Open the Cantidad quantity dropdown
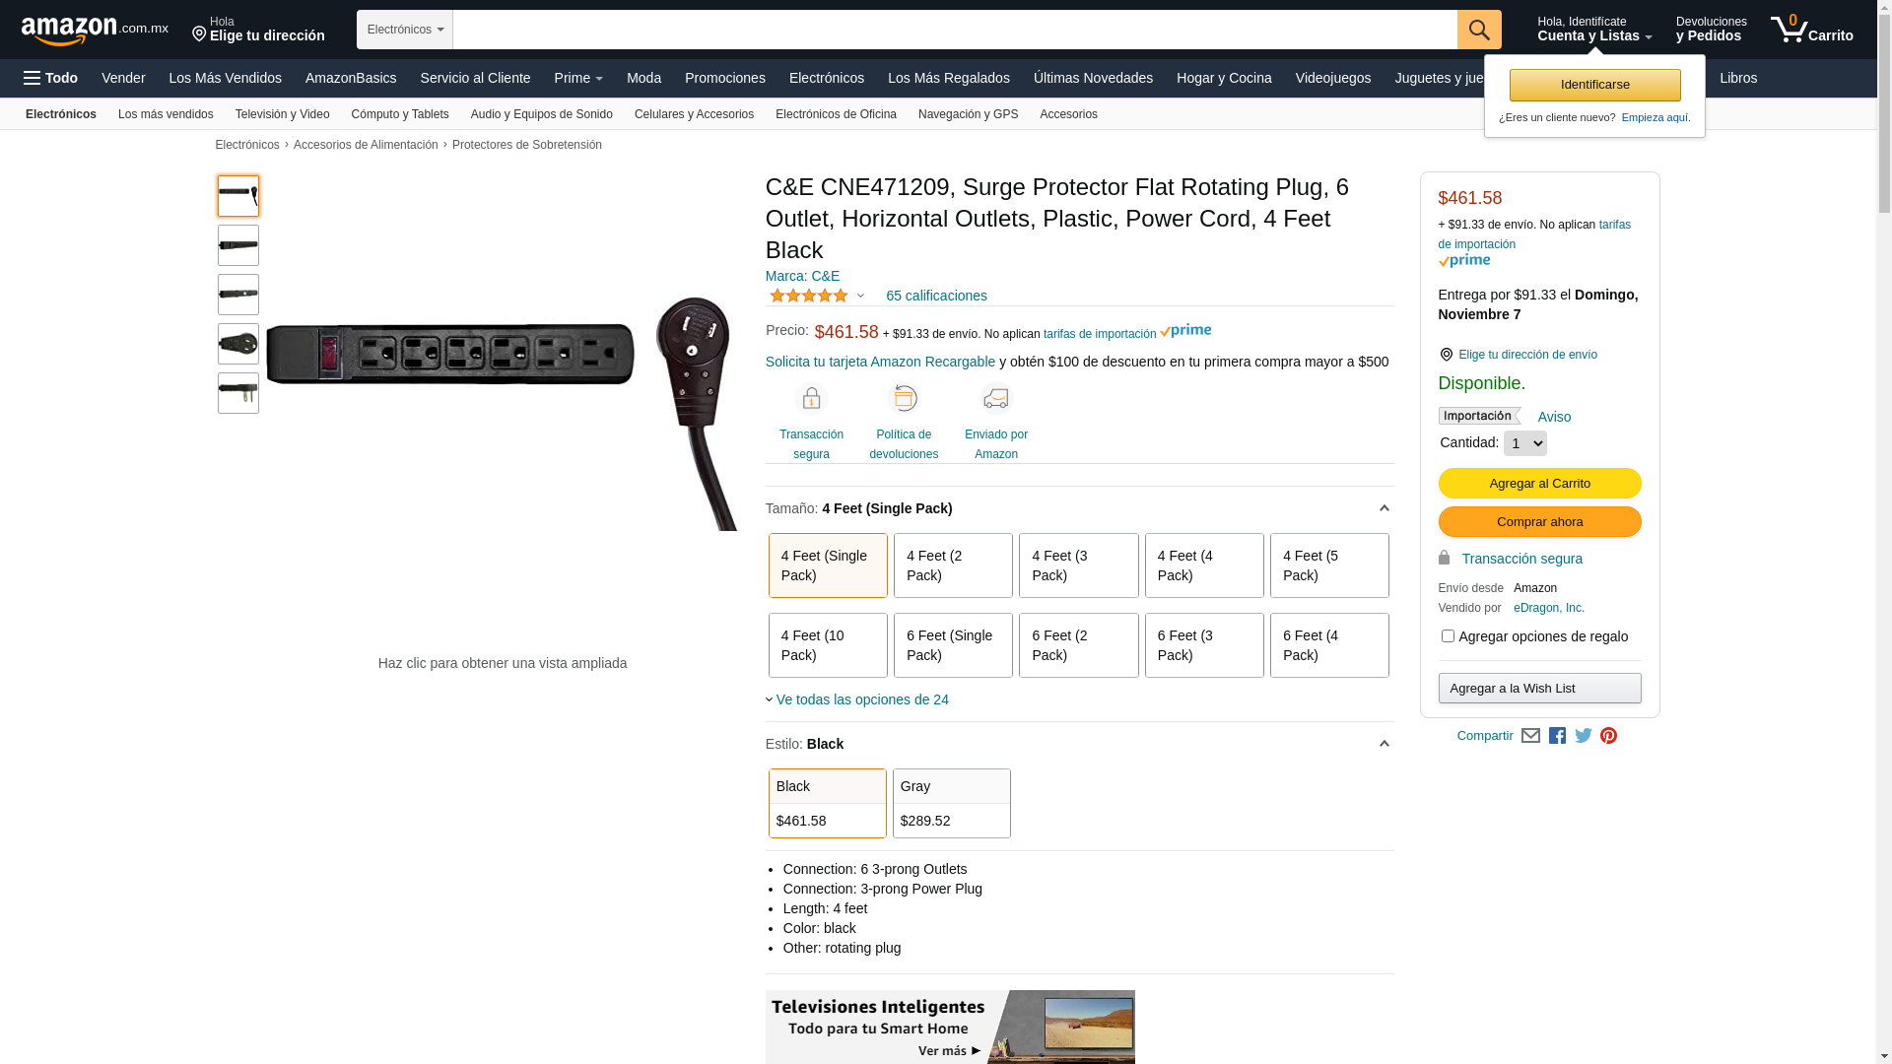Image resolution: width=1892 pixels, height=1064 pixels. pos(1524,443)
